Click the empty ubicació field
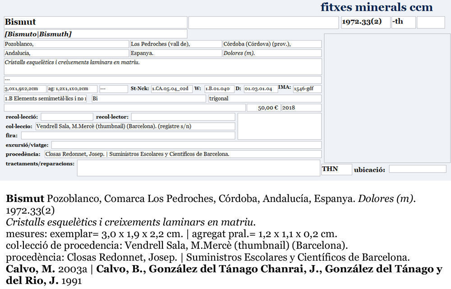Image resolution: width=451 pixels, height=289 pixels. click(x=417, y=169)
